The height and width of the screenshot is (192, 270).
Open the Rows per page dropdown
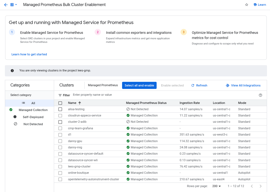[x=216, y=186]
